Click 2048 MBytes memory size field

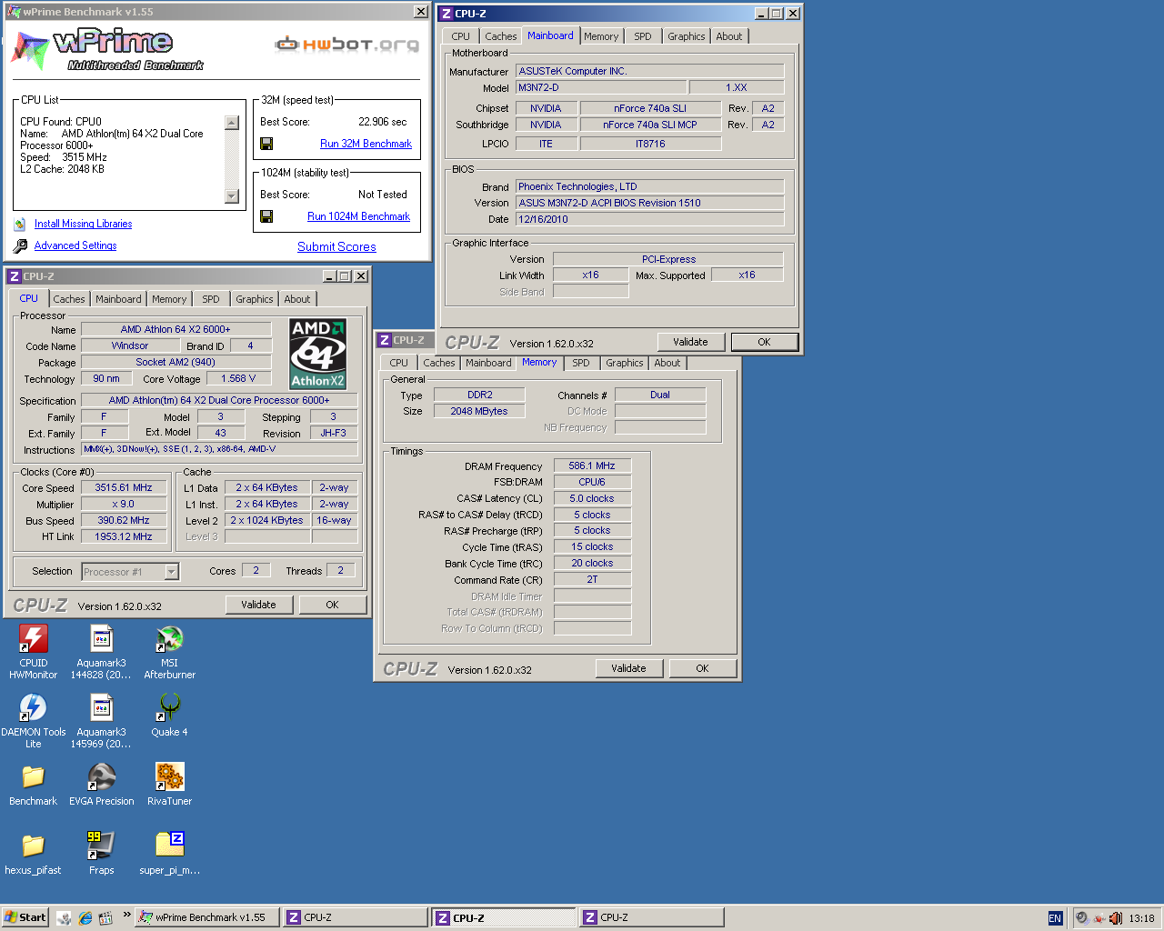479,411
